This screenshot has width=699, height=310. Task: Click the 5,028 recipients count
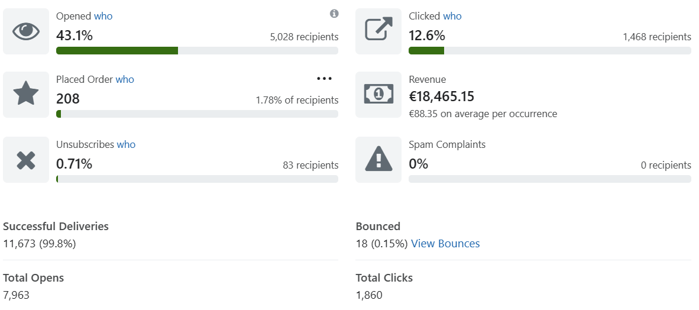[304, 37]
